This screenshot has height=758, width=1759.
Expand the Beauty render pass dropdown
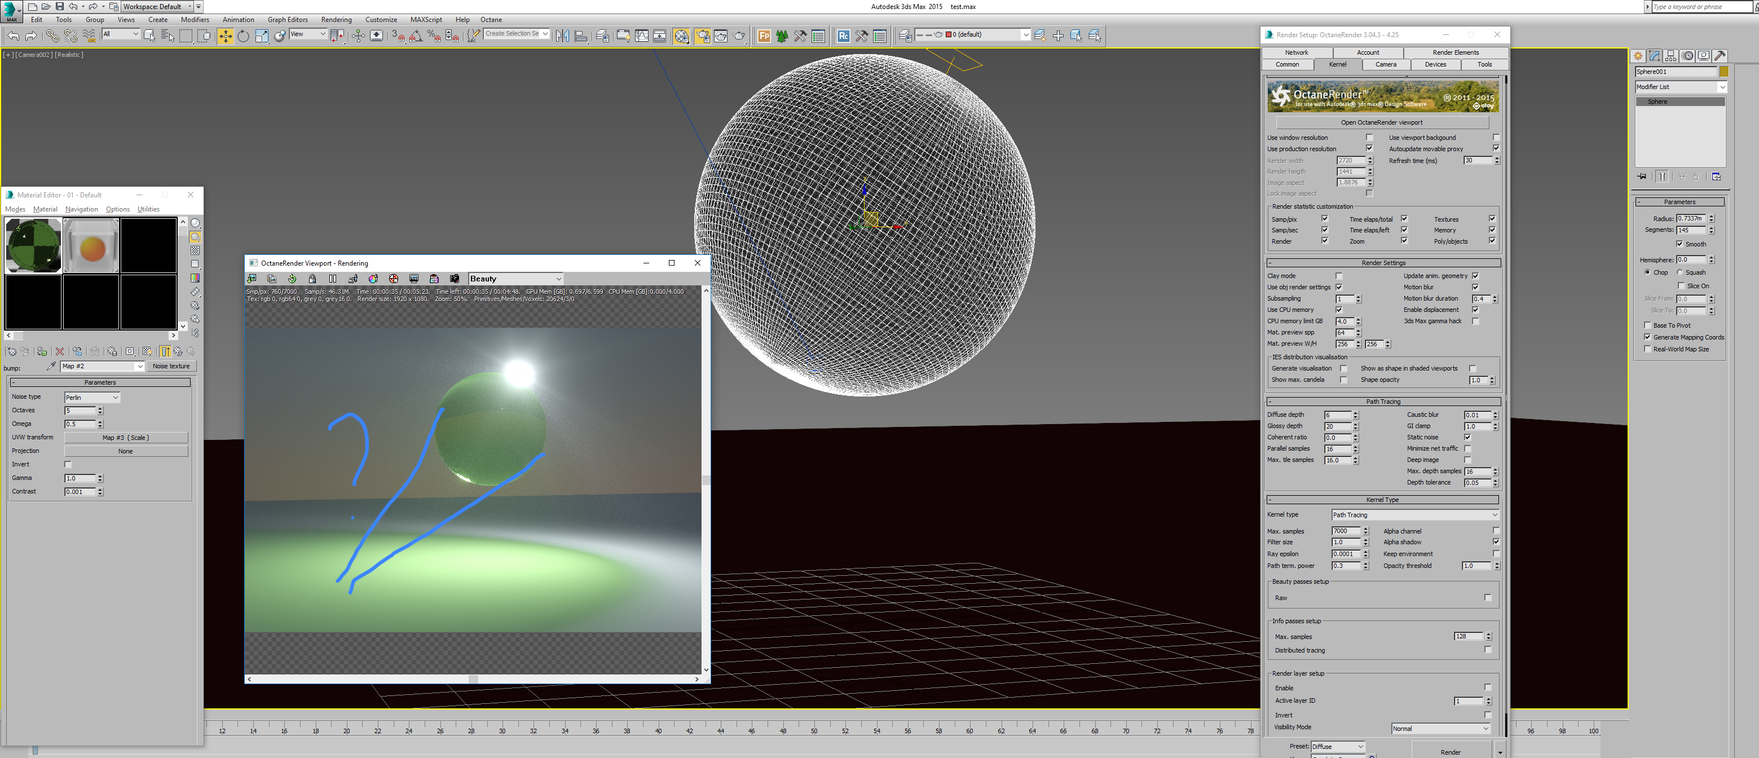coord(515,279)
